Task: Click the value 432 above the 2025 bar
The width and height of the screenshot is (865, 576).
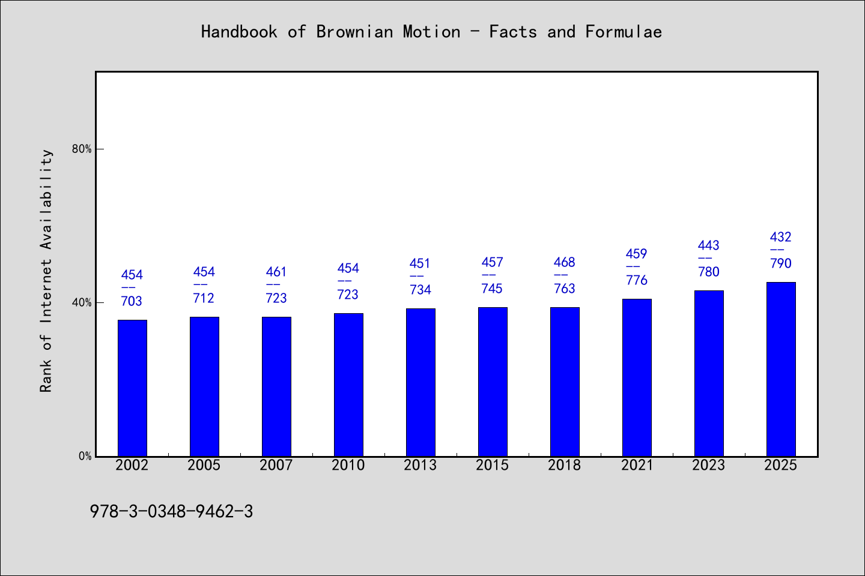Action: [x=781, y=237]
